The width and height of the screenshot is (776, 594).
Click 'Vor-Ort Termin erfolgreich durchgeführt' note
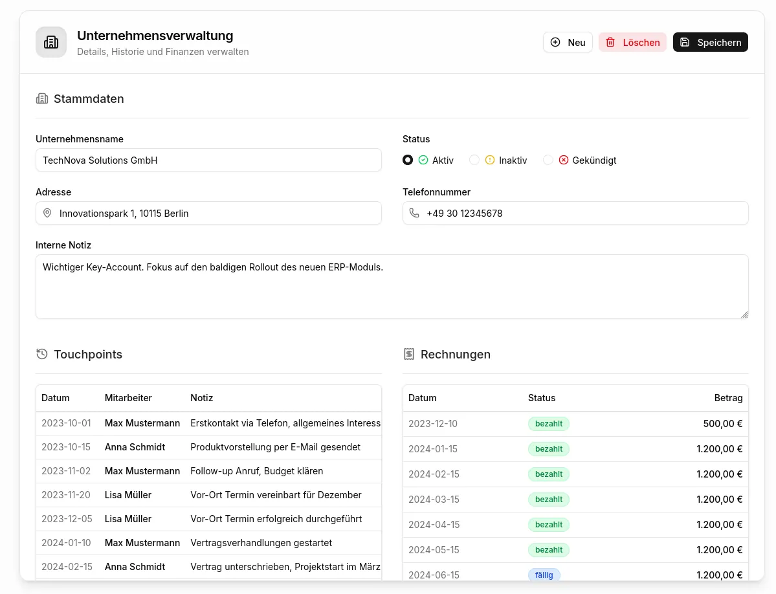276,518
